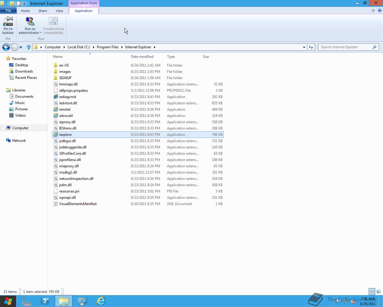Image resolution: width=383 pixels, height=307 pixels.
Task: Select the Application ribbon tab
Action: point(83,11)
